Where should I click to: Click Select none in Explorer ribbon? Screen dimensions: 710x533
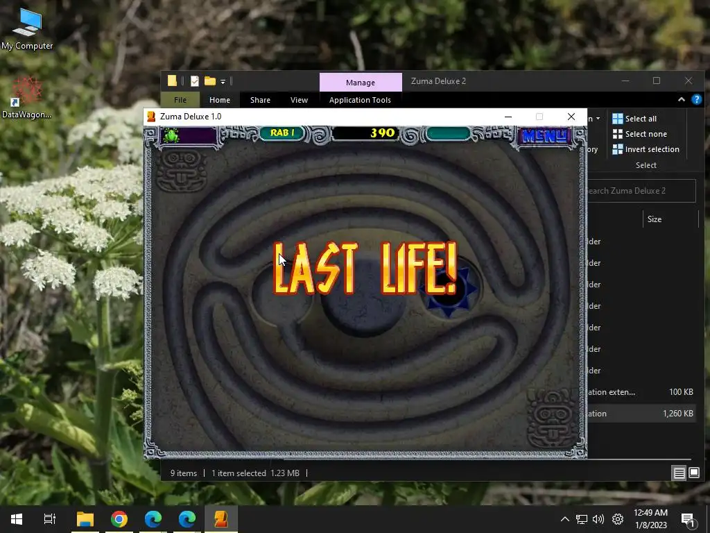(x=639, y=134)
